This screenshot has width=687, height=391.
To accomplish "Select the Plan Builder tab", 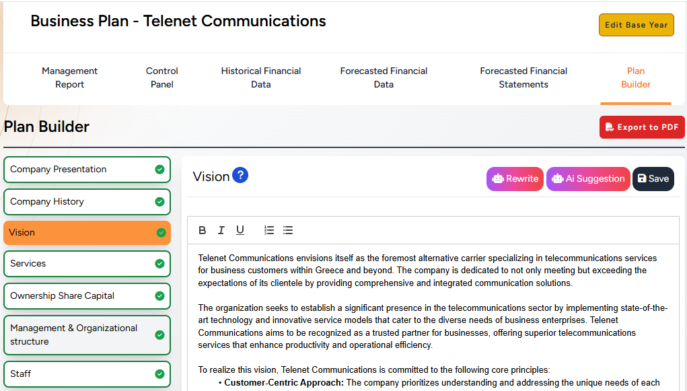I will [x=636, y=77].
